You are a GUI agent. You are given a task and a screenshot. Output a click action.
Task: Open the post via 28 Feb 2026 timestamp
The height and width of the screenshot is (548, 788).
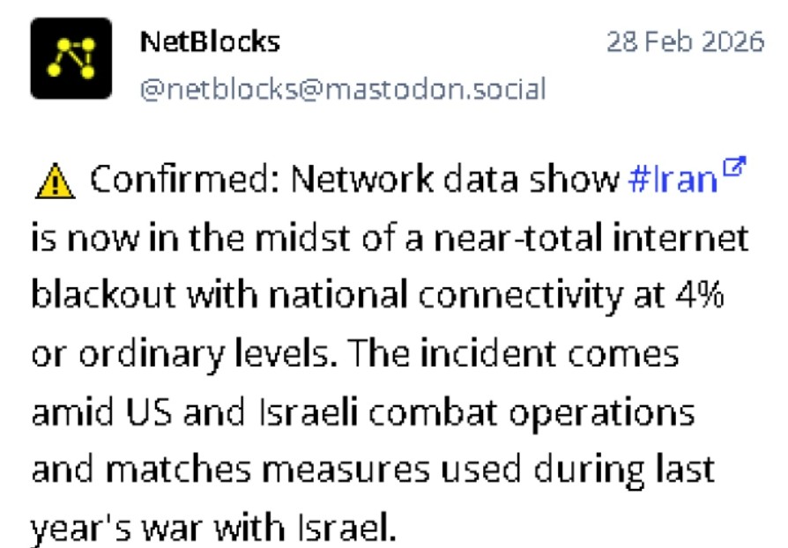pos(686,41)
